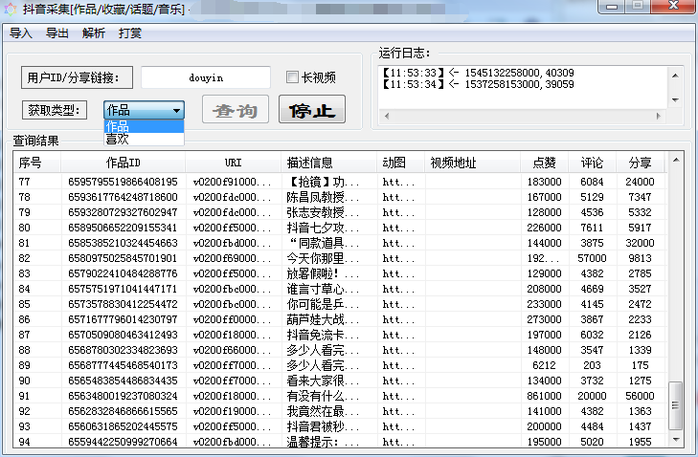Viewport: 698px width, 457px height.
Task: Click the 用户ID/分享链接 label button
Action: tap(77, 77)
